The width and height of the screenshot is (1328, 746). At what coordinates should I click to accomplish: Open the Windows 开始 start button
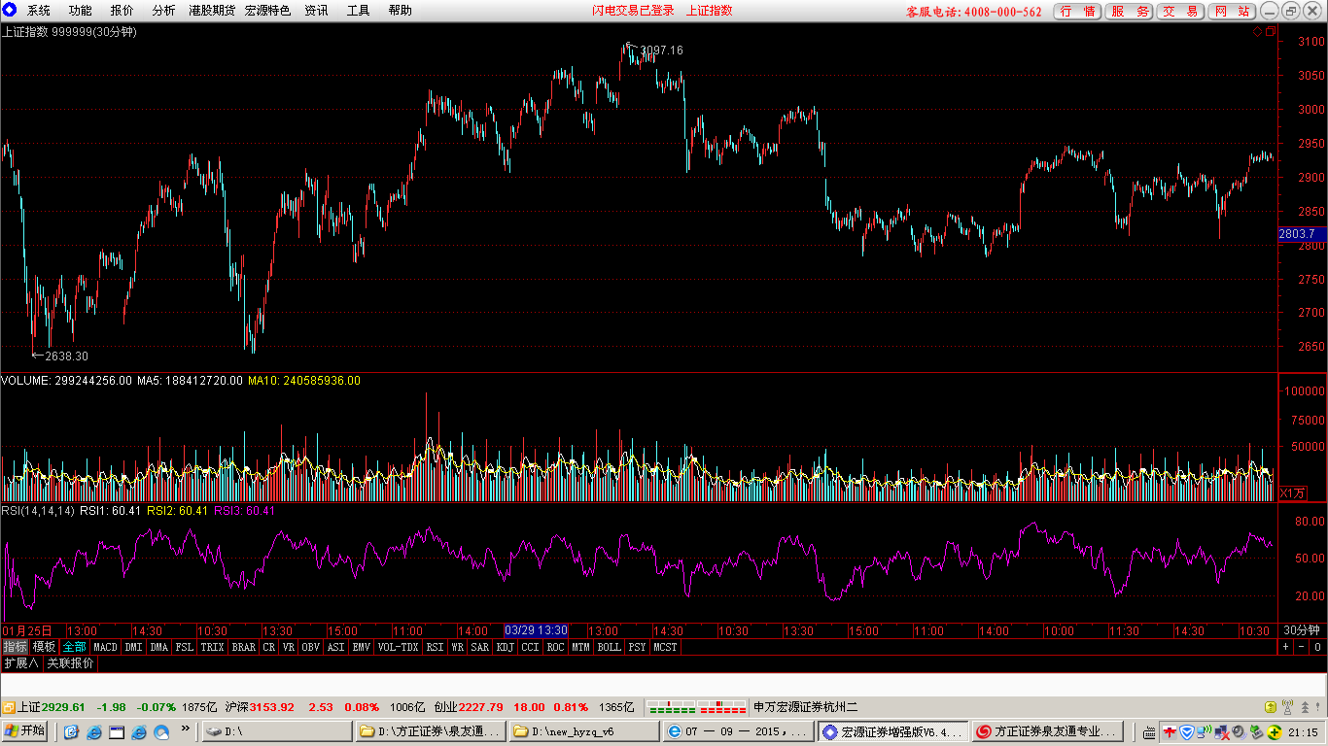click(26, 731)
